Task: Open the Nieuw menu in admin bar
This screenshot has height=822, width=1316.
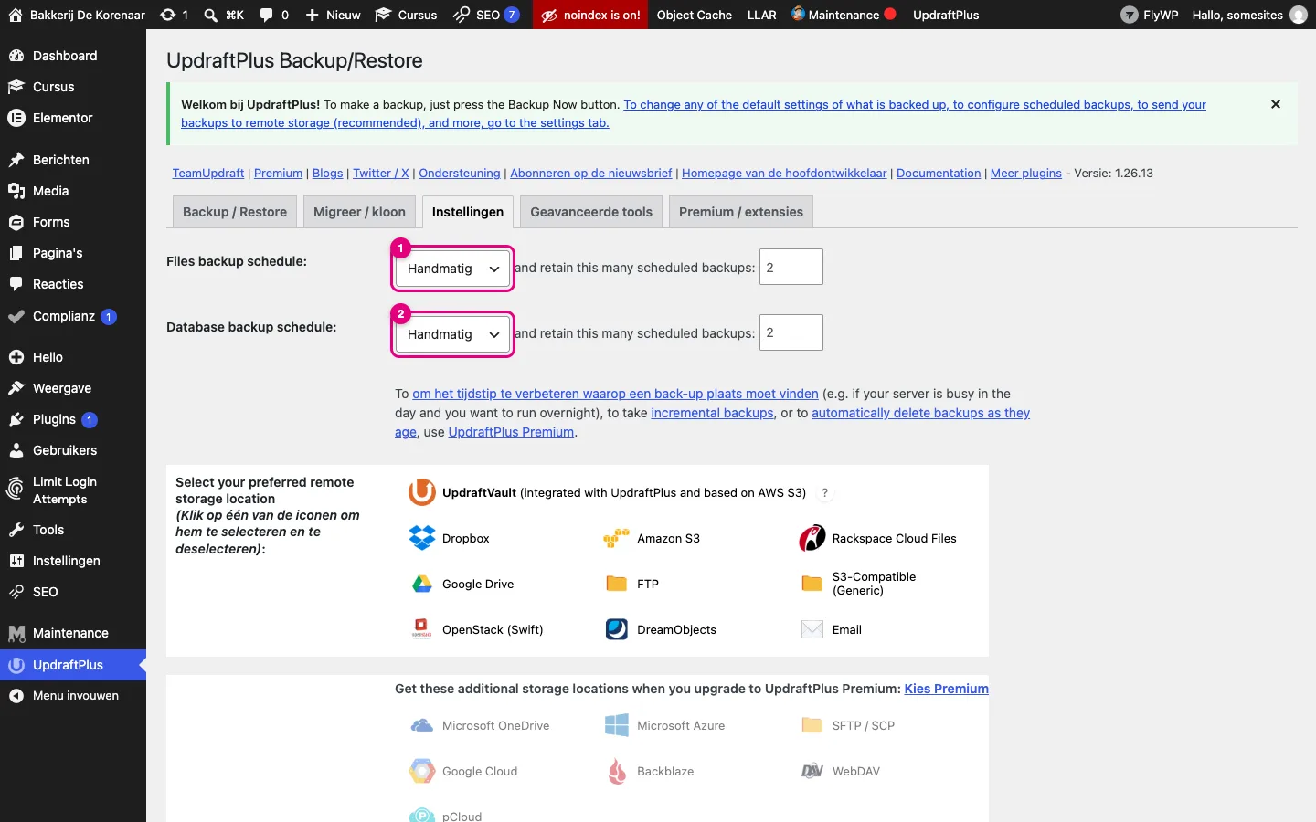Action: (x=333, y=15)
